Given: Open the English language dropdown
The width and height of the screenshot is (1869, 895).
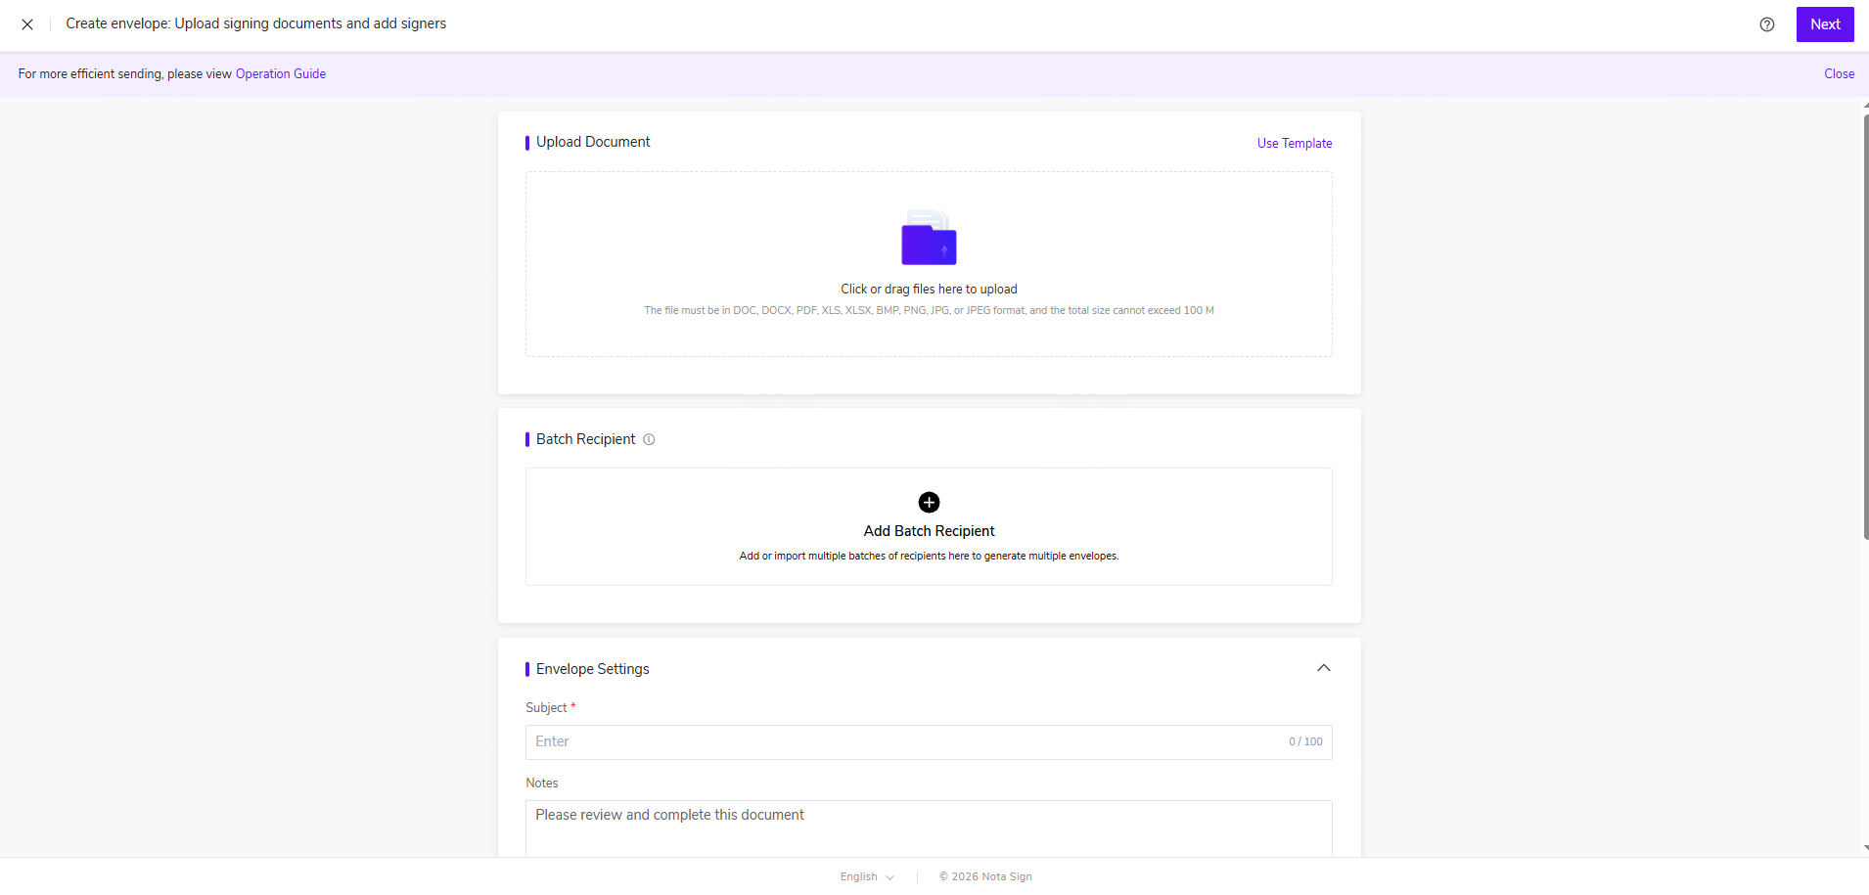Looking at the screenshot, I should tap(867, 876).
